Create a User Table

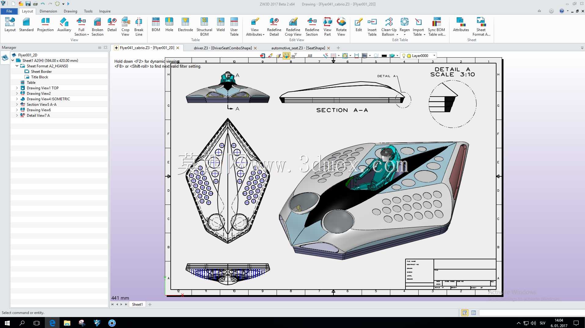click(x=234, y=27)
